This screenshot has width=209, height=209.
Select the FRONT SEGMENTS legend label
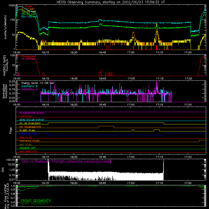[36, 201]
